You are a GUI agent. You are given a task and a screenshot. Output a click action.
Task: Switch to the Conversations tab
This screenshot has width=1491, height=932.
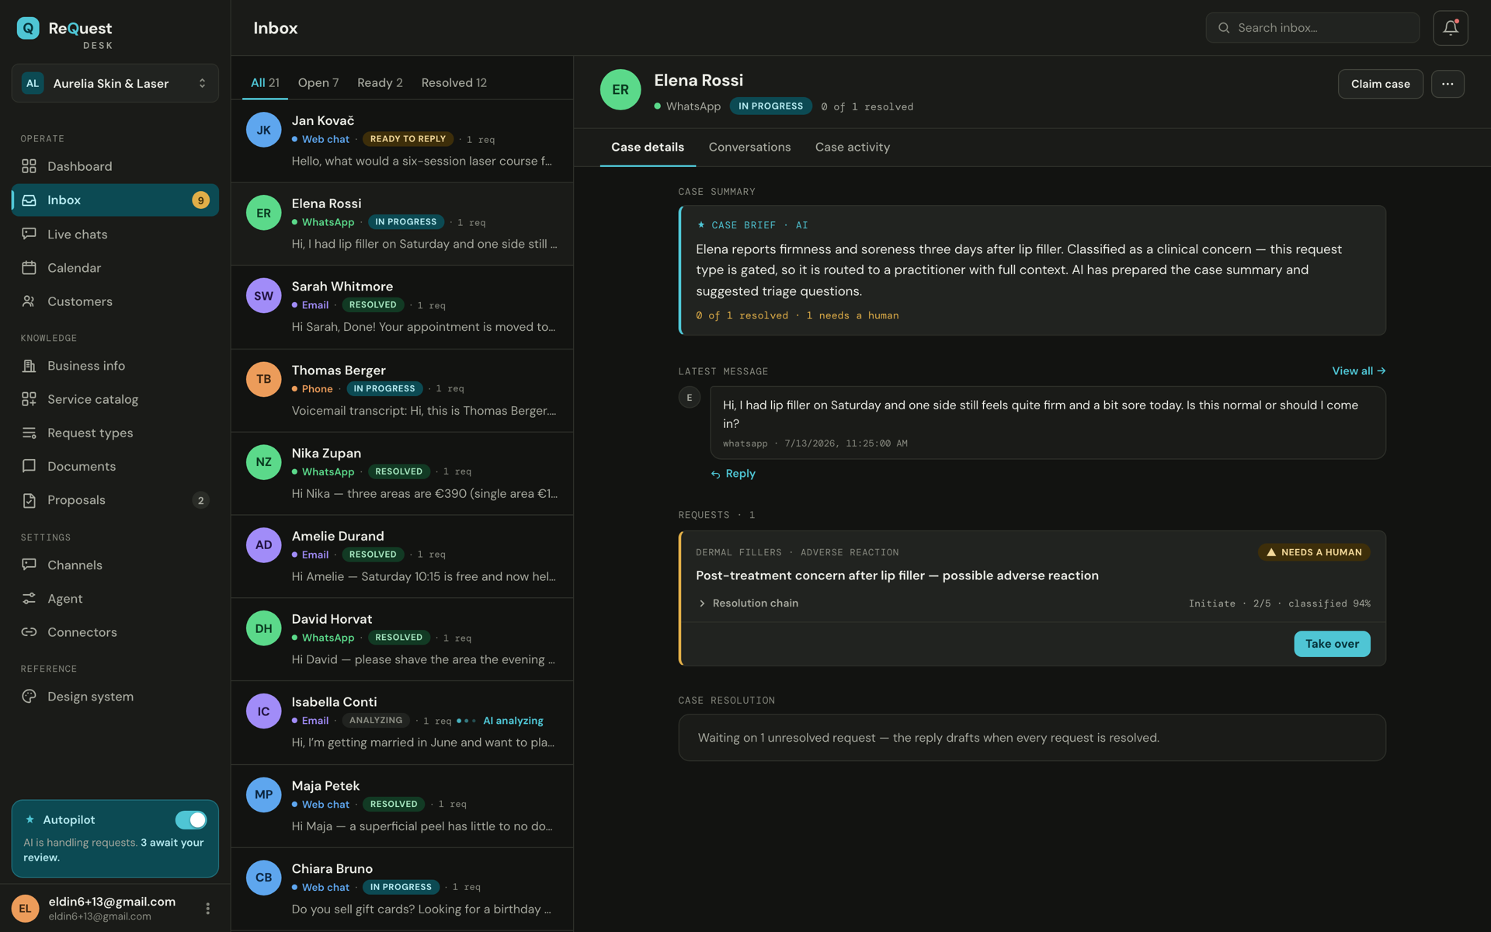[x=749, y=147]
